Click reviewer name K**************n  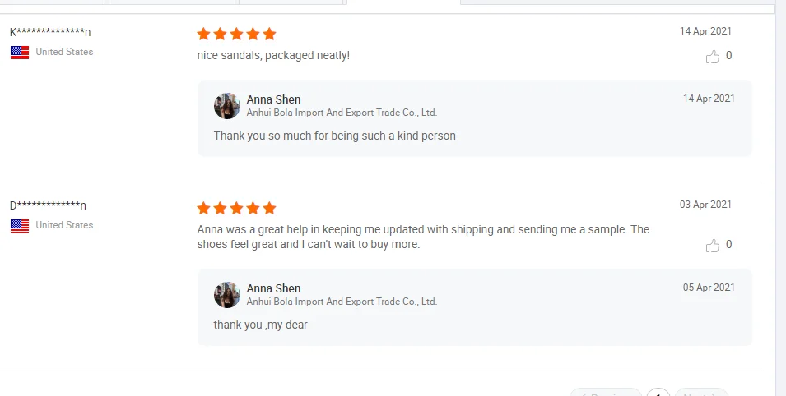pos(50,32)
